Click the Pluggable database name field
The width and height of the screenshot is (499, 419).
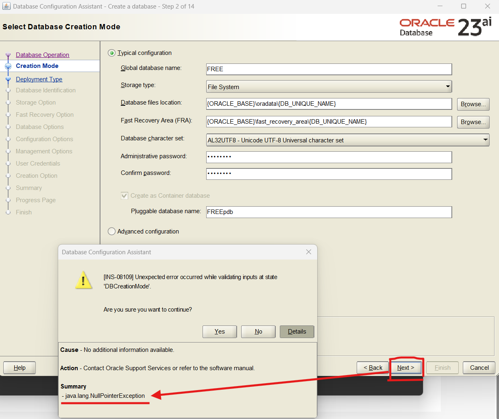329,212
